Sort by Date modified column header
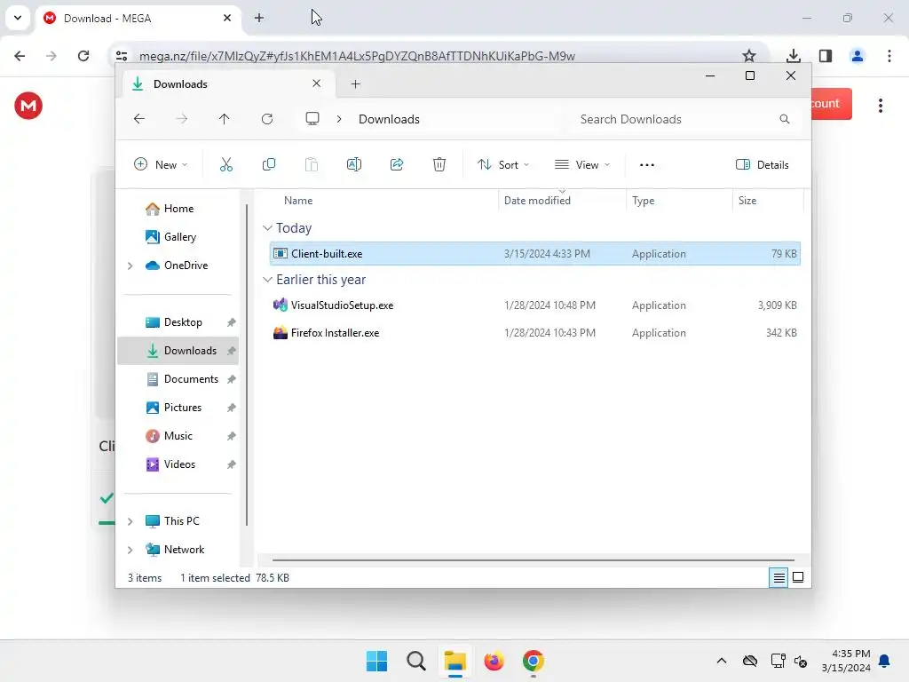Screen dimensions: 909x682 [x=537, y=201]
